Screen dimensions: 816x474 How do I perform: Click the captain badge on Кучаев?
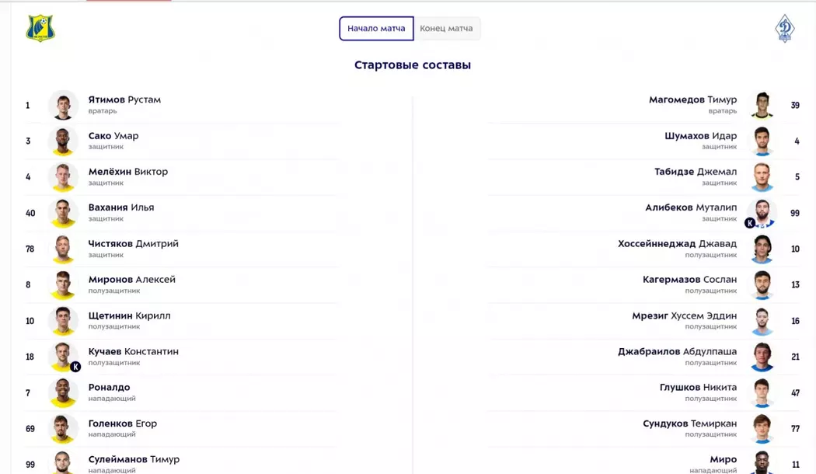pyautogui.click(x=75, y=367)
